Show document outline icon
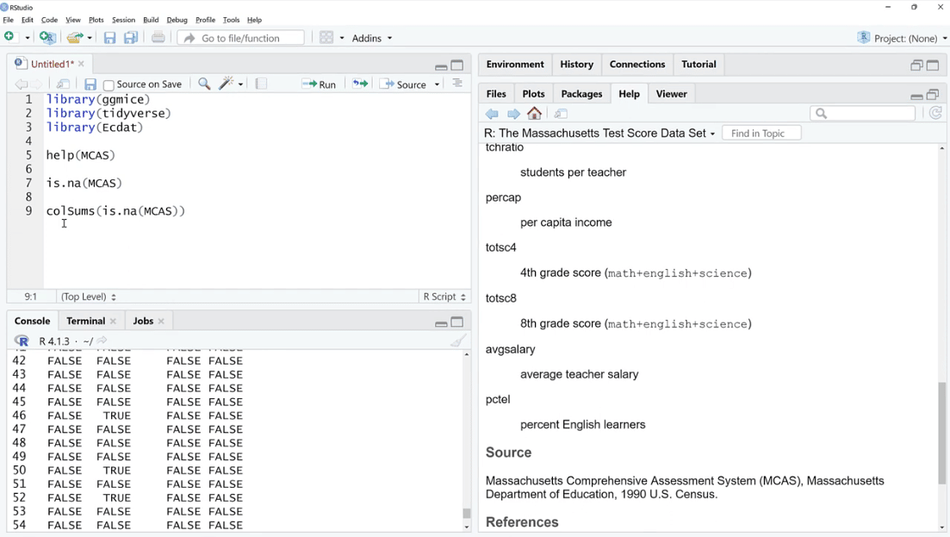The image size is (950, 537). point(457,83)
